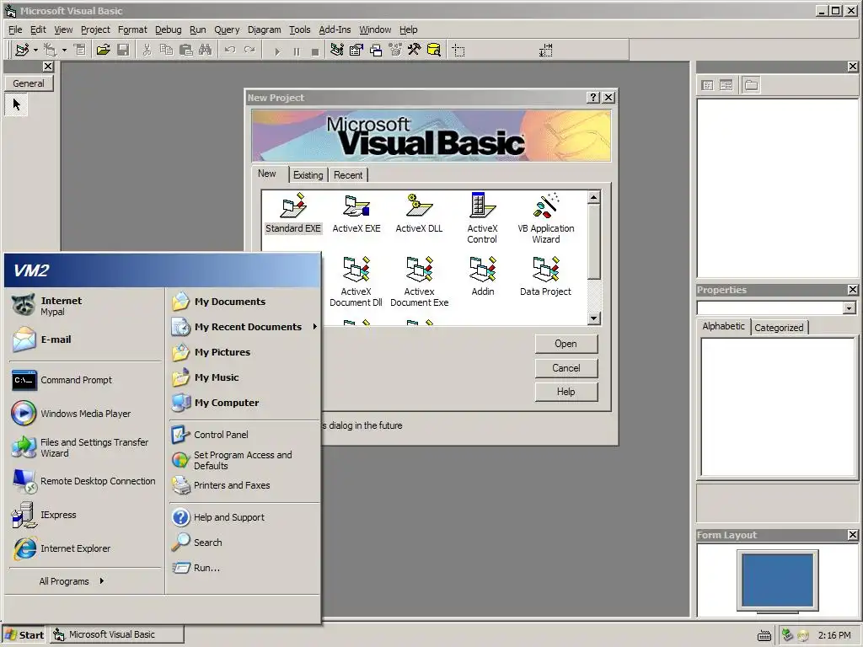Click the View Code icon in Project panel

(x=708, y=85)
